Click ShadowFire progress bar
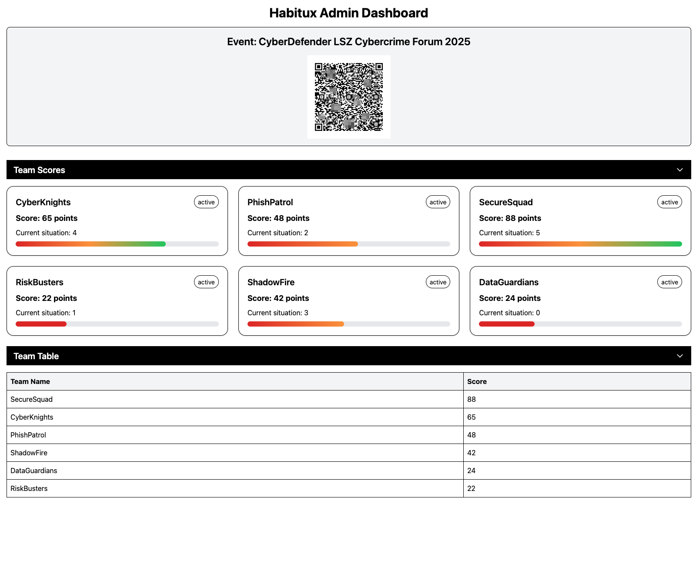 point(349,324)
